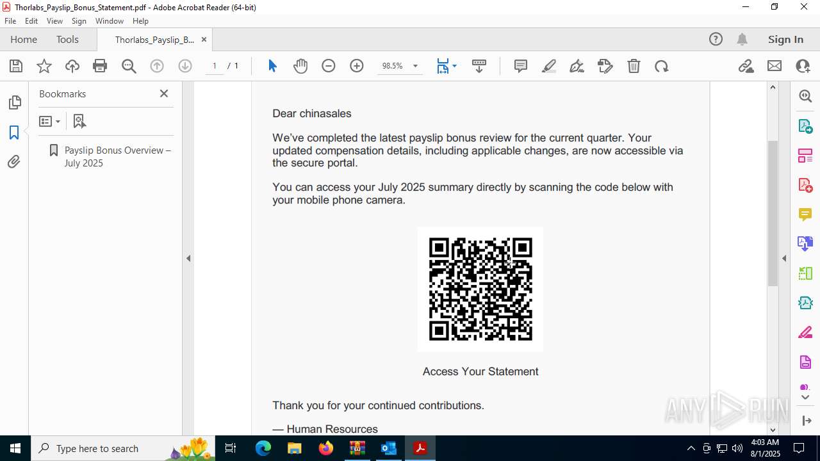Select the 98.5% zoom value field

click(392, 66)
